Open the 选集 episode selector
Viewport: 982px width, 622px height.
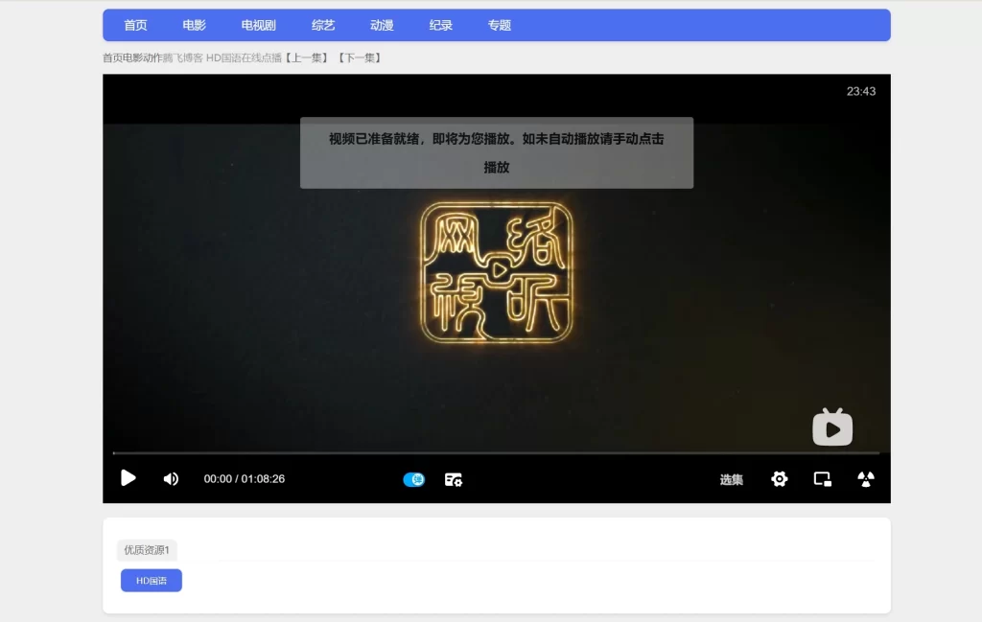[732, 479]
